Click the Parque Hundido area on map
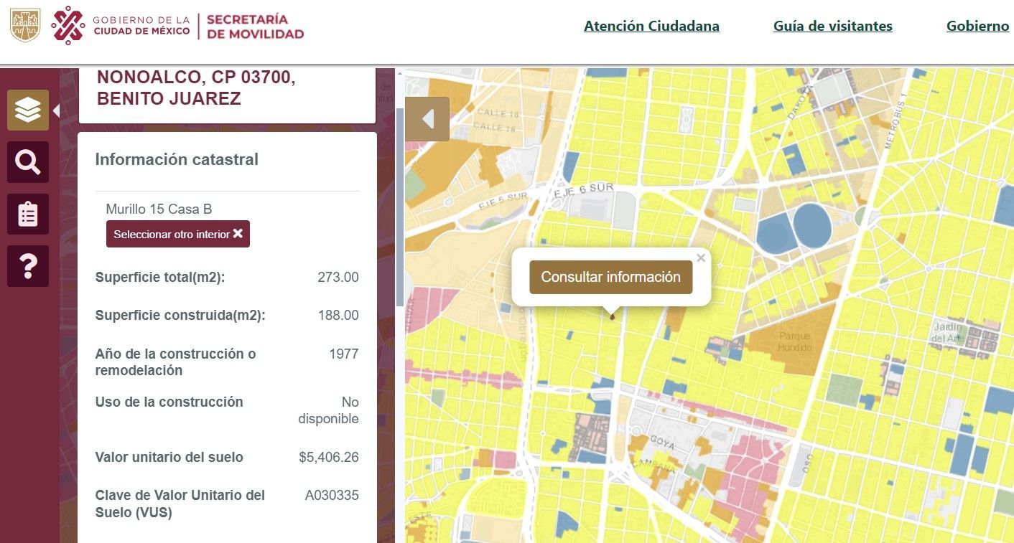 tap(794, 341)
